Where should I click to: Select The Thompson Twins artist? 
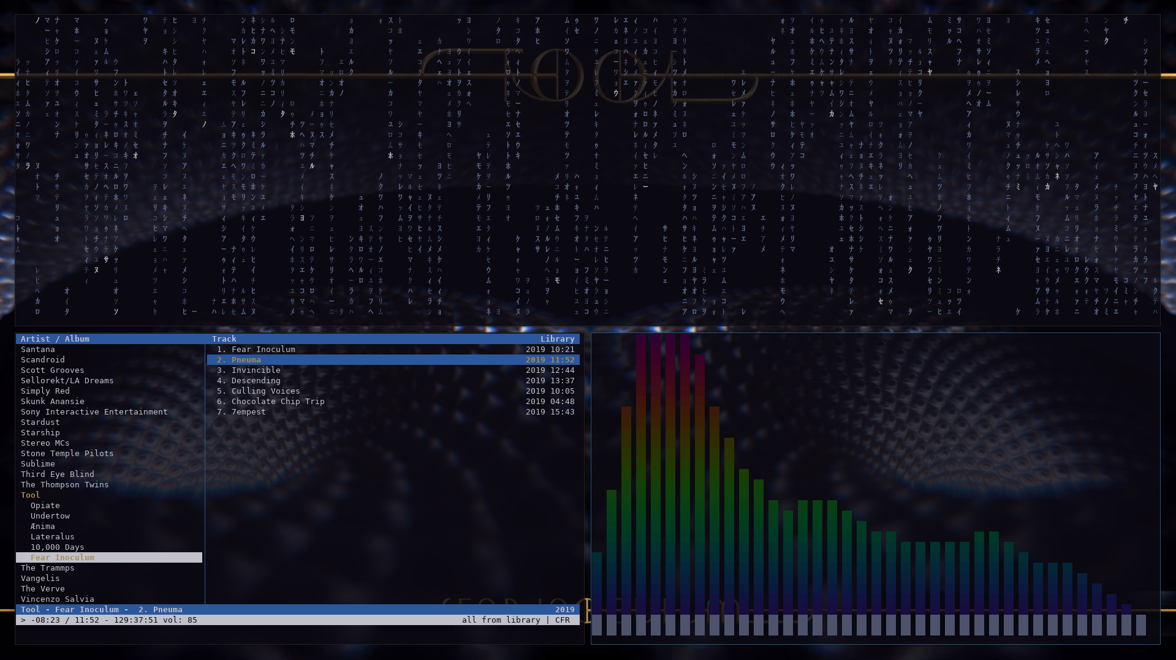[x=64, y=485]
